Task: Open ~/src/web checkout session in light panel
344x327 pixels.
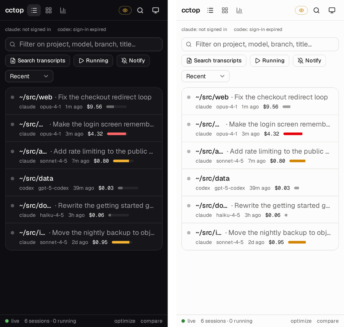Action: pos(260,101)
